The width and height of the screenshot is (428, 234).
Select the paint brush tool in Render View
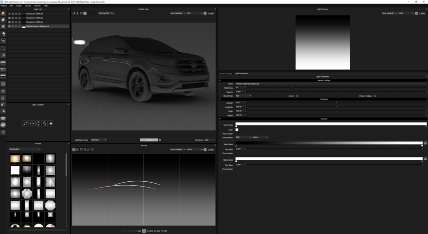click(74, 13)
